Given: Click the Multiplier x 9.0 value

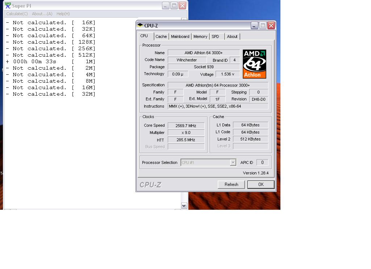Looking at the screenshot, I should coord(186,133).
